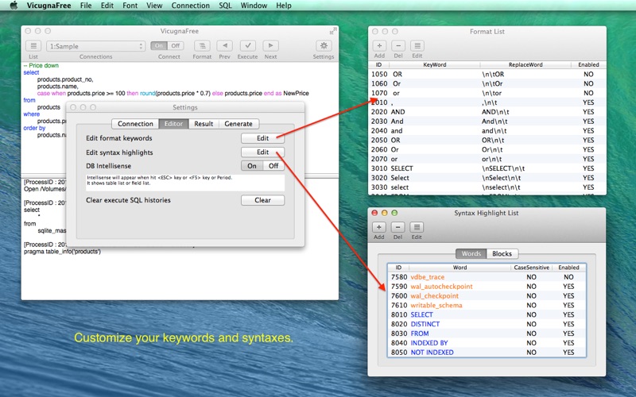Click Edit button for format keywords
The height and width of the screenshot is (397, 636).
pyautogui.click(x=262, y=138)
